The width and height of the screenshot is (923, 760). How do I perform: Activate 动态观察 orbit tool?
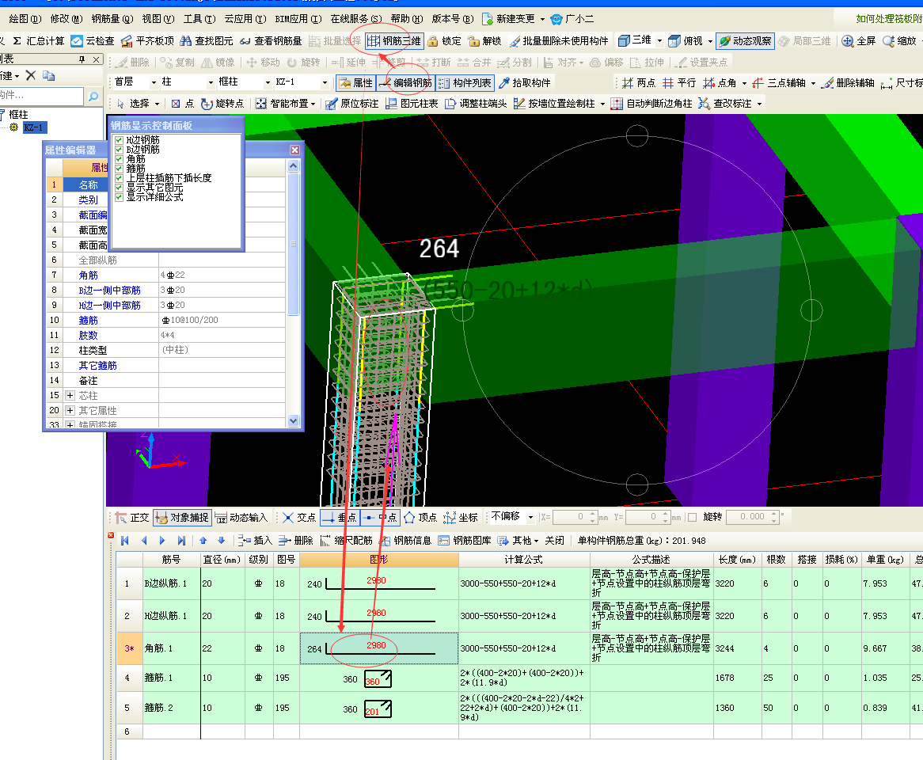click(745, 40)
